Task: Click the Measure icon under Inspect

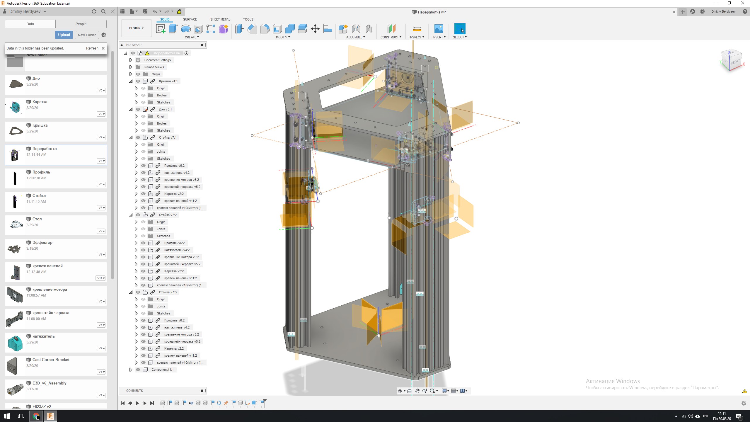Action: click(417, 29)
